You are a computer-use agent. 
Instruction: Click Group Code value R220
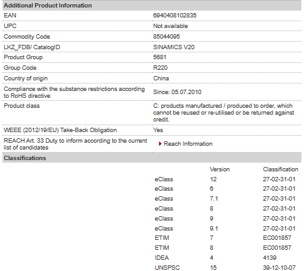coord(160,68)
